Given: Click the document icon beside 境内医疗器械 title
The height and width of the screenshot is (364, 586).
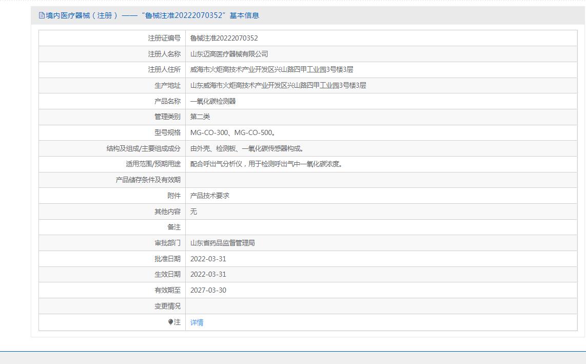Looking at the screenshot, I should [42, 15].
